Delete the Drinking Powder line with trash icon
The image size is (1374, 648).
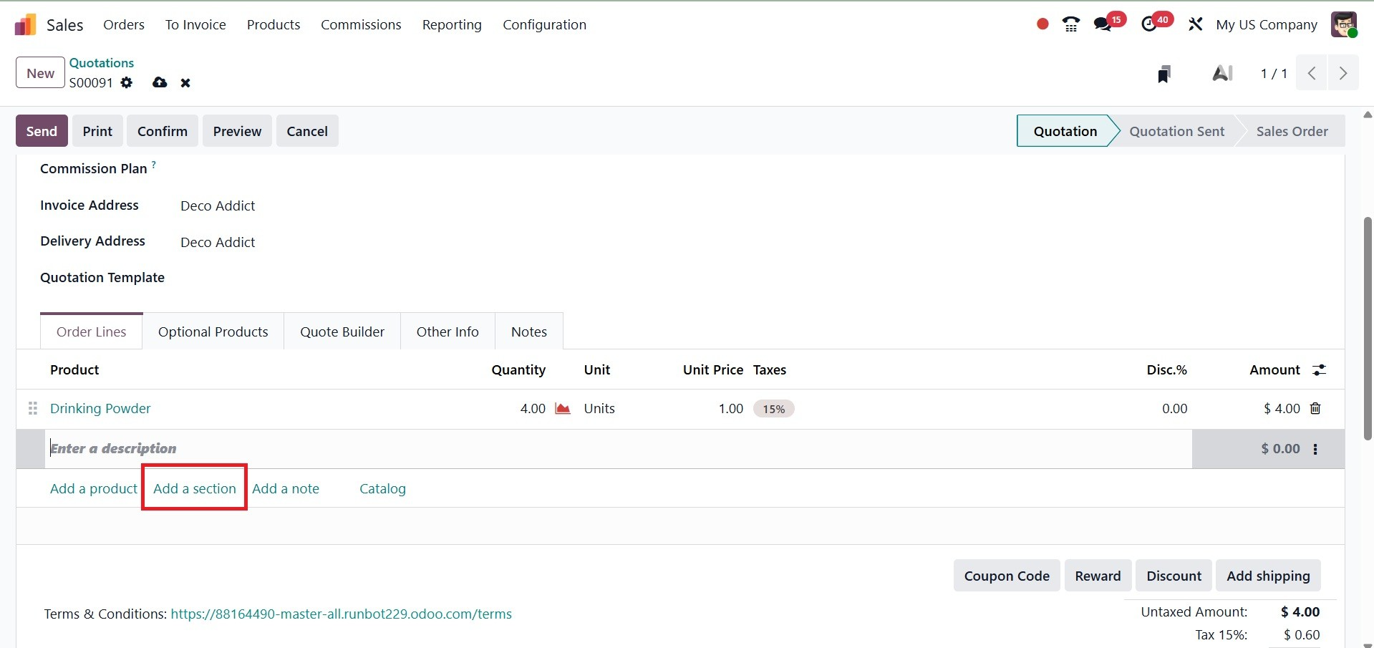pos(1315,409)
